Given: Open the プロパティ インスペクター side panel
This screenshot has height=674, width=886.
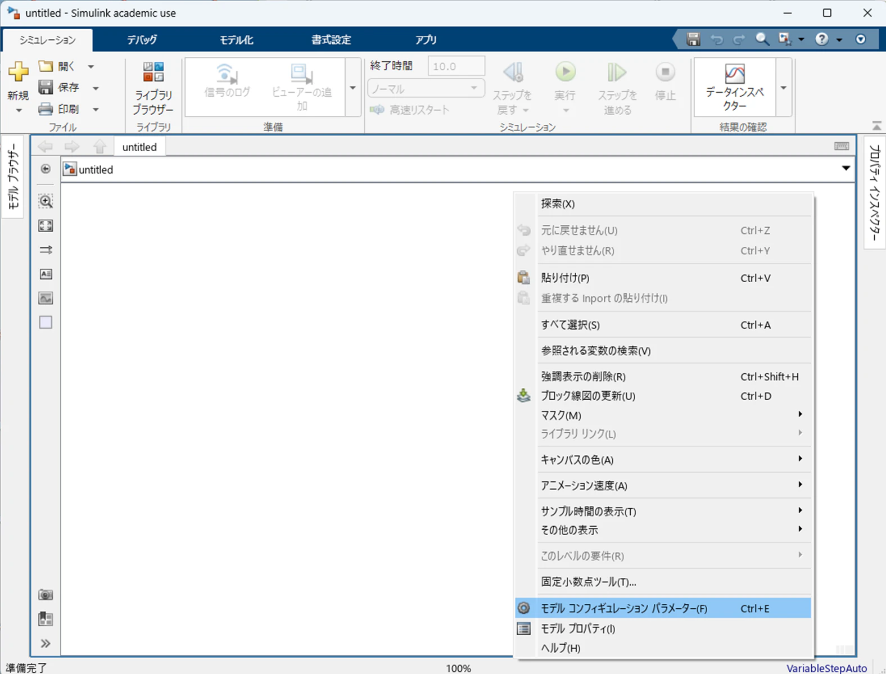Looking at the screenshot, I should click(874, 192).
